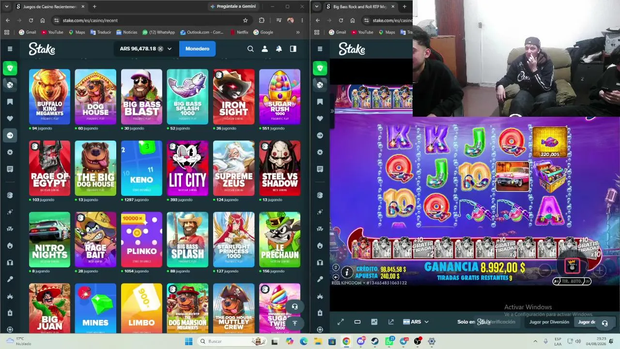Click 'Pregúntale a Gemini' button
The height and width of the screenshot is (349, 620).
coord(233,6)
